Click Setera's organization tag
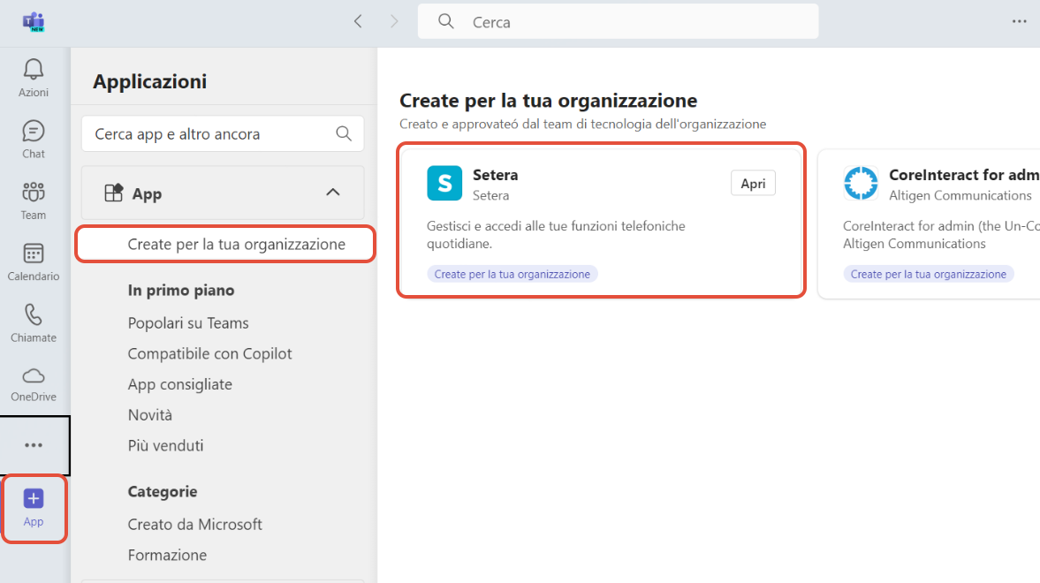The width and height of the screenshot is (1040, 583). pos(512,274)
